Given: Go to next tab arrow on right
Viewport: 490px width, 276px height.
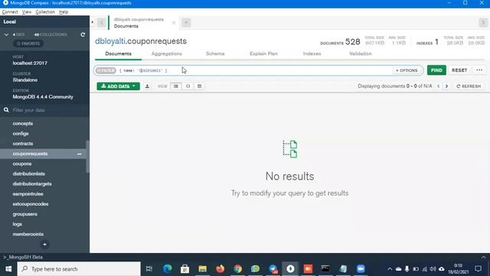Looking at the screenshot, I should click(483, 22).
